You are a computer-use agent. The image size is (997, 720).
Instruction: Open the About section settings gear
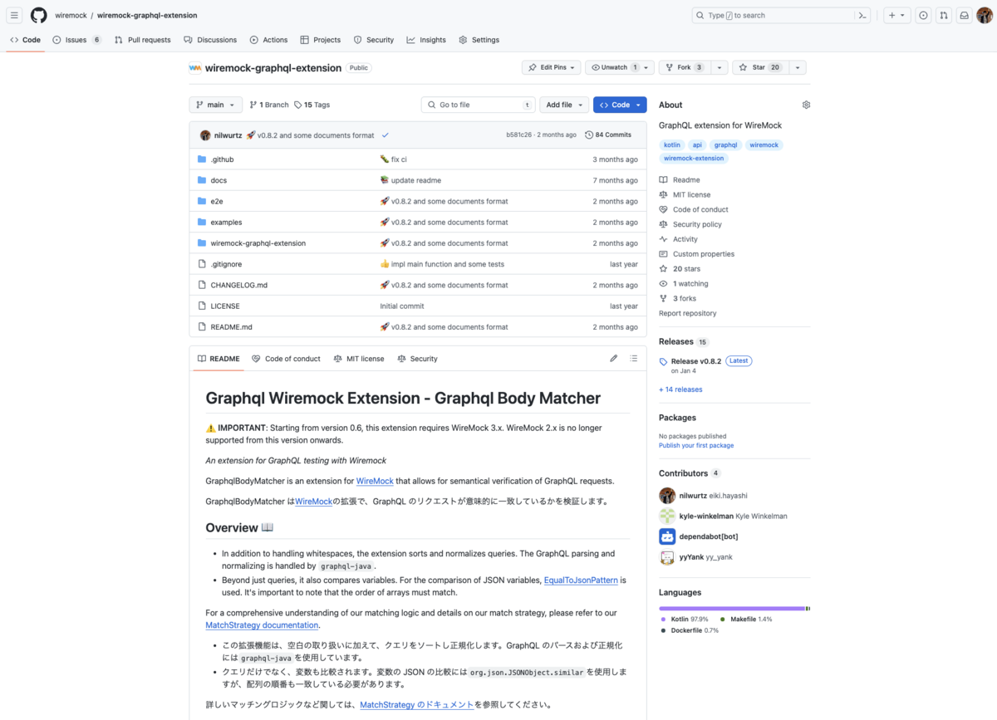(x=805, y=105)
